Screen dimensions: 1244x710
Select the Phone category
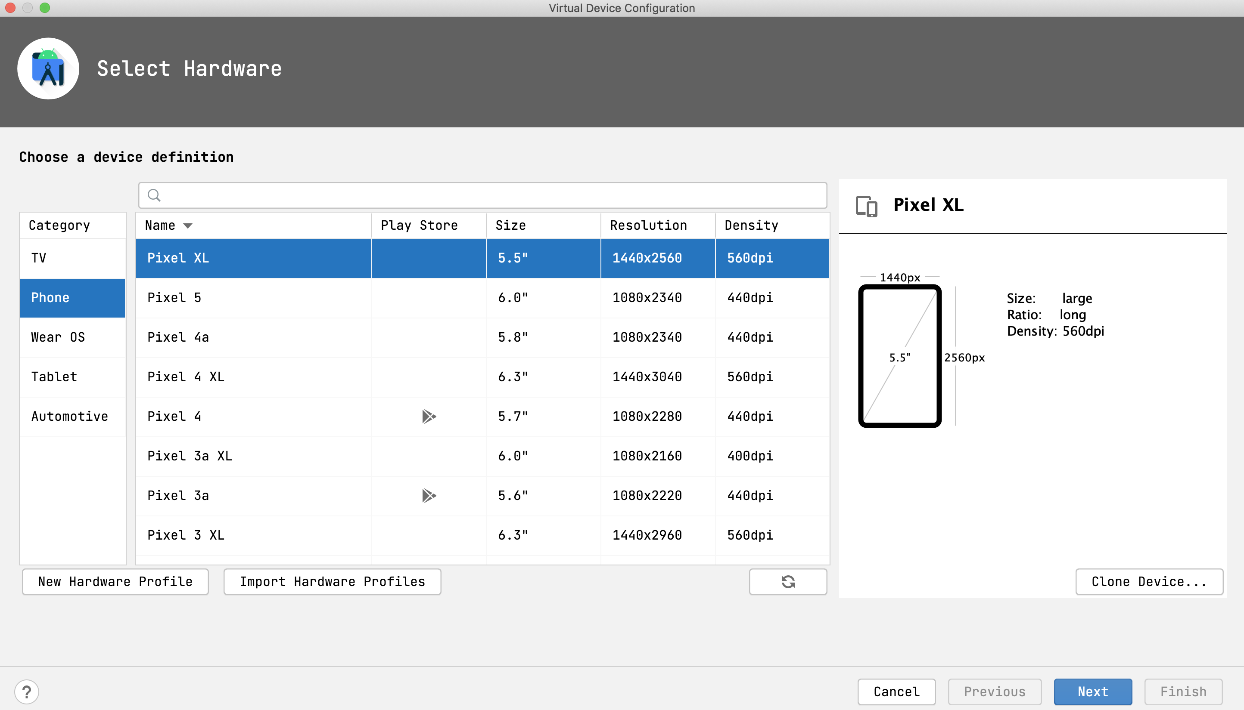coord(72,297)
